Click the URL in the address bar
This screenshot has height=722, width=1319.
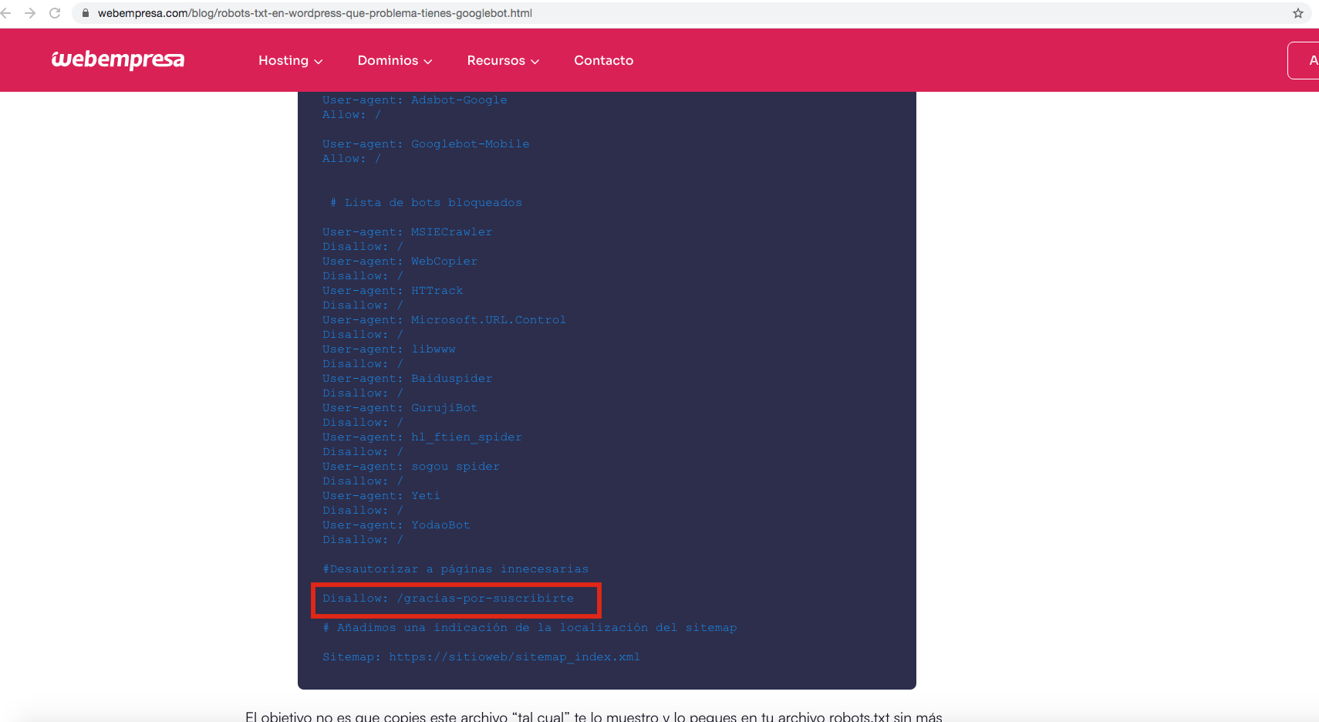pos(315,13)
